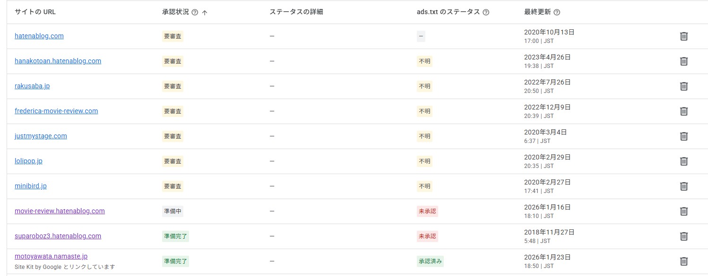
Task: Click the 承認済み status chip for motoyawata.namaste.jp
Action: coord(430,261)
